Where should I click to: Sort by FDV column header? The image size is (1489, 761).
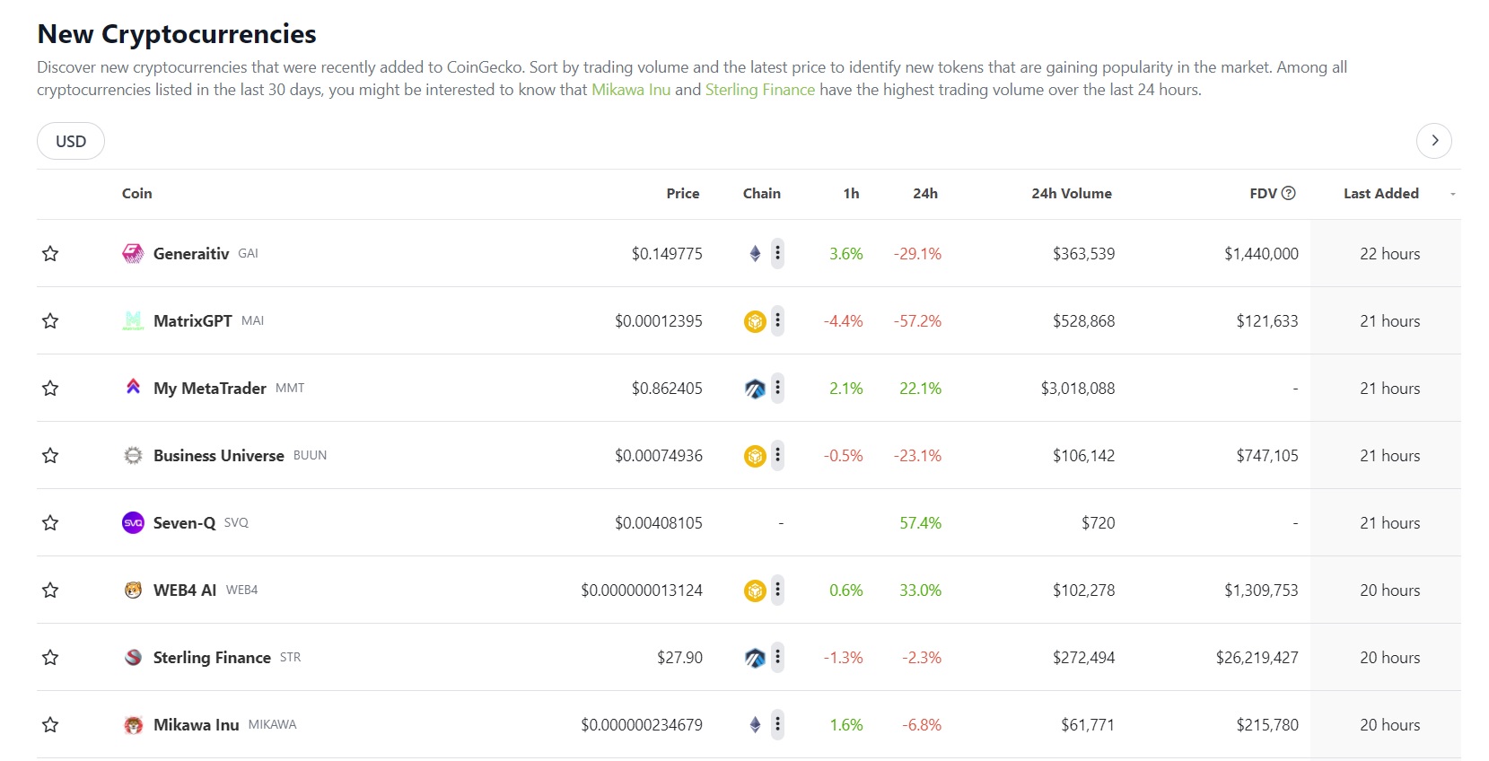[1263, 193]
